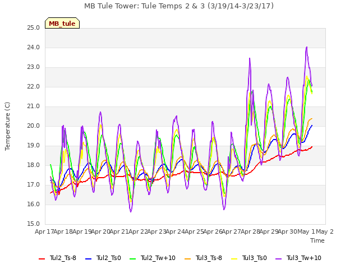Click the MB_tule label box

(62, 23)
